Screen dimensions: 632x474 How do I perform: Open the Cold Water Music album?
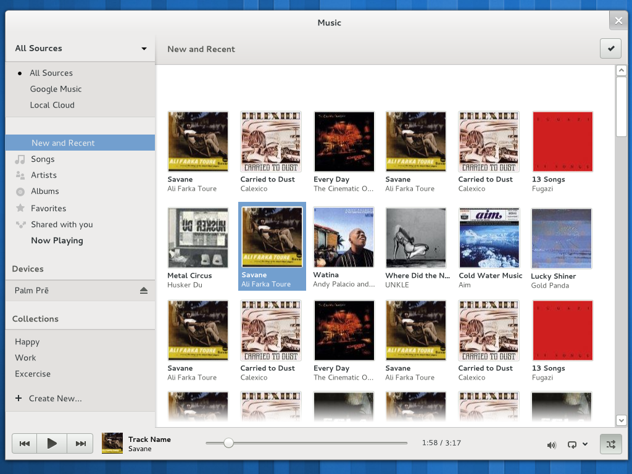pyautogui.click(x=489, y=238)
